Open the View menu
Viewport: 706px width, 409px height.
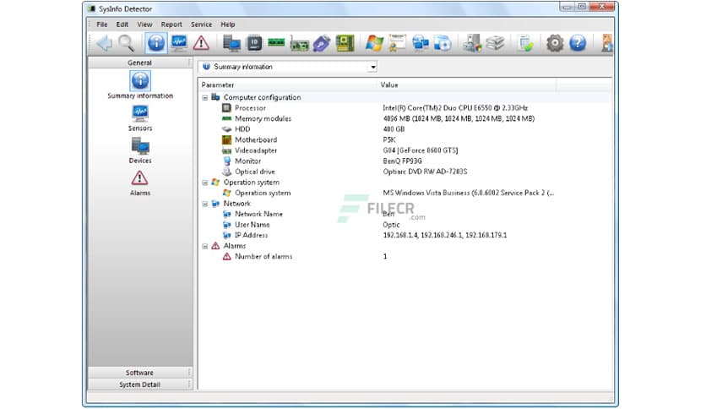[x=144, y=25]
